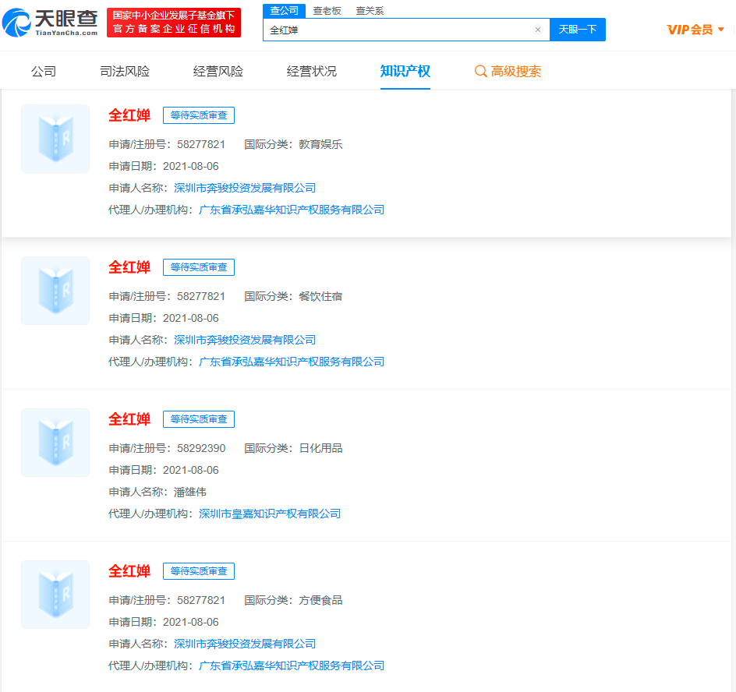Switch to the 知识产权 tab

(405, 72)
